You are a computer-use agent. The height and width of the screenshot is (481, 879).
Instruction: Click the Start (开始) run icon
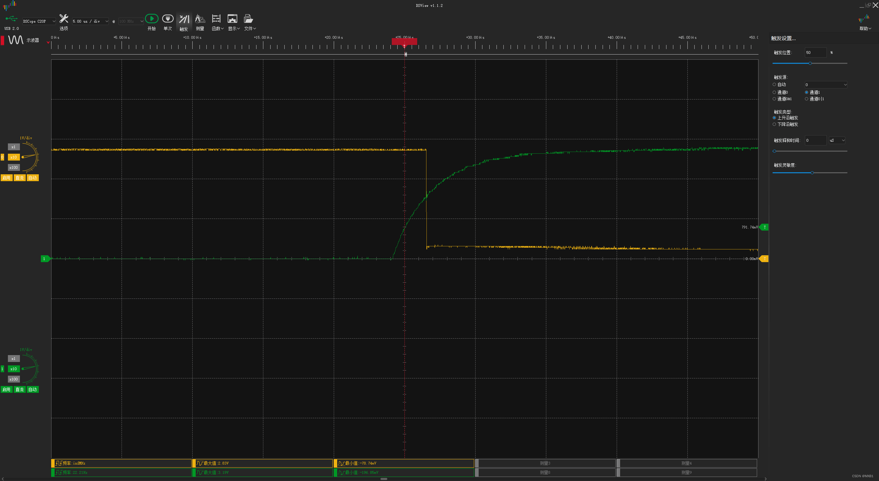click(151, 19)
